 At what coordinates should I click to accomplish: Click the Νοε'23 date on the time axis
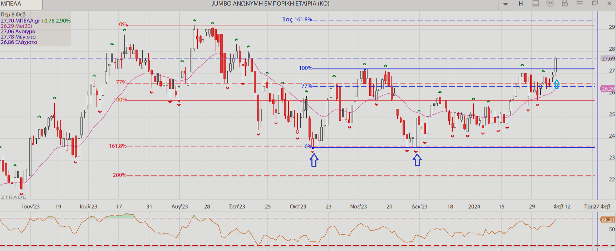tap(359, 207)
